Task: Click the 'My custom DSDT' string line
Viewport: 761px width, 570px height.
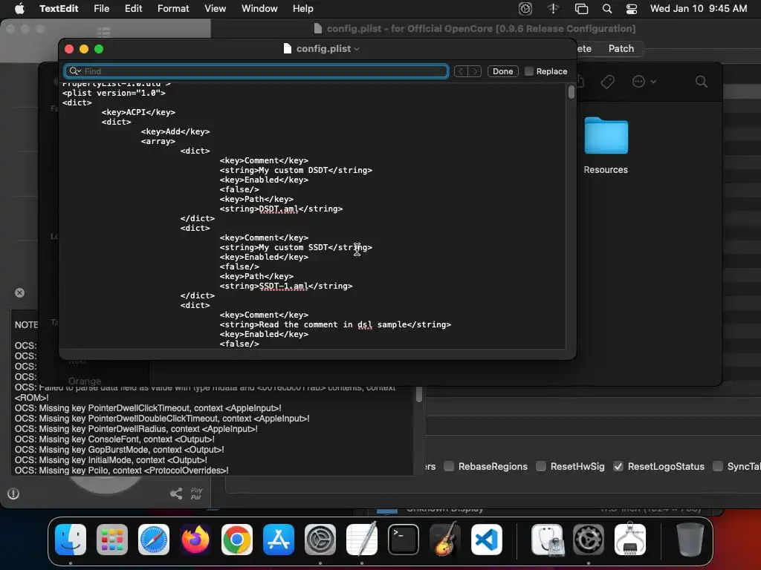Action: 296,170
